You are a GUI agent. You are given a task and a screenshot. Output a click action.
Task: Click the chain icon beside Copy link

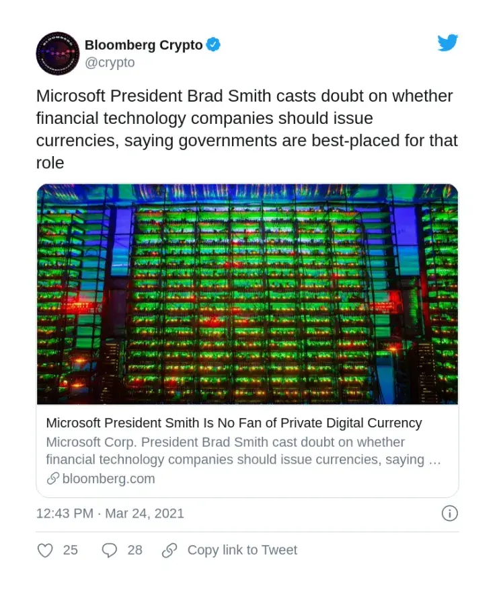[168, 550]
